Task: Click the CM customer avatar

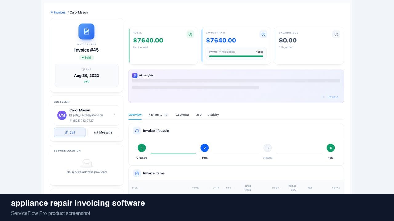Action: click(62, 115)
